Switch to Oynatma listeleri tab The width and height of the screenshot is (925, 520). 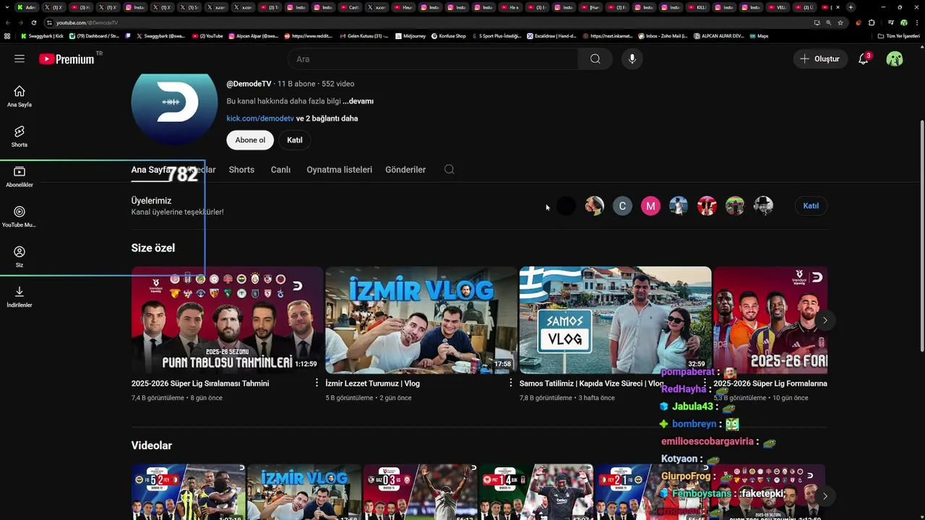[x=339, y=170]
